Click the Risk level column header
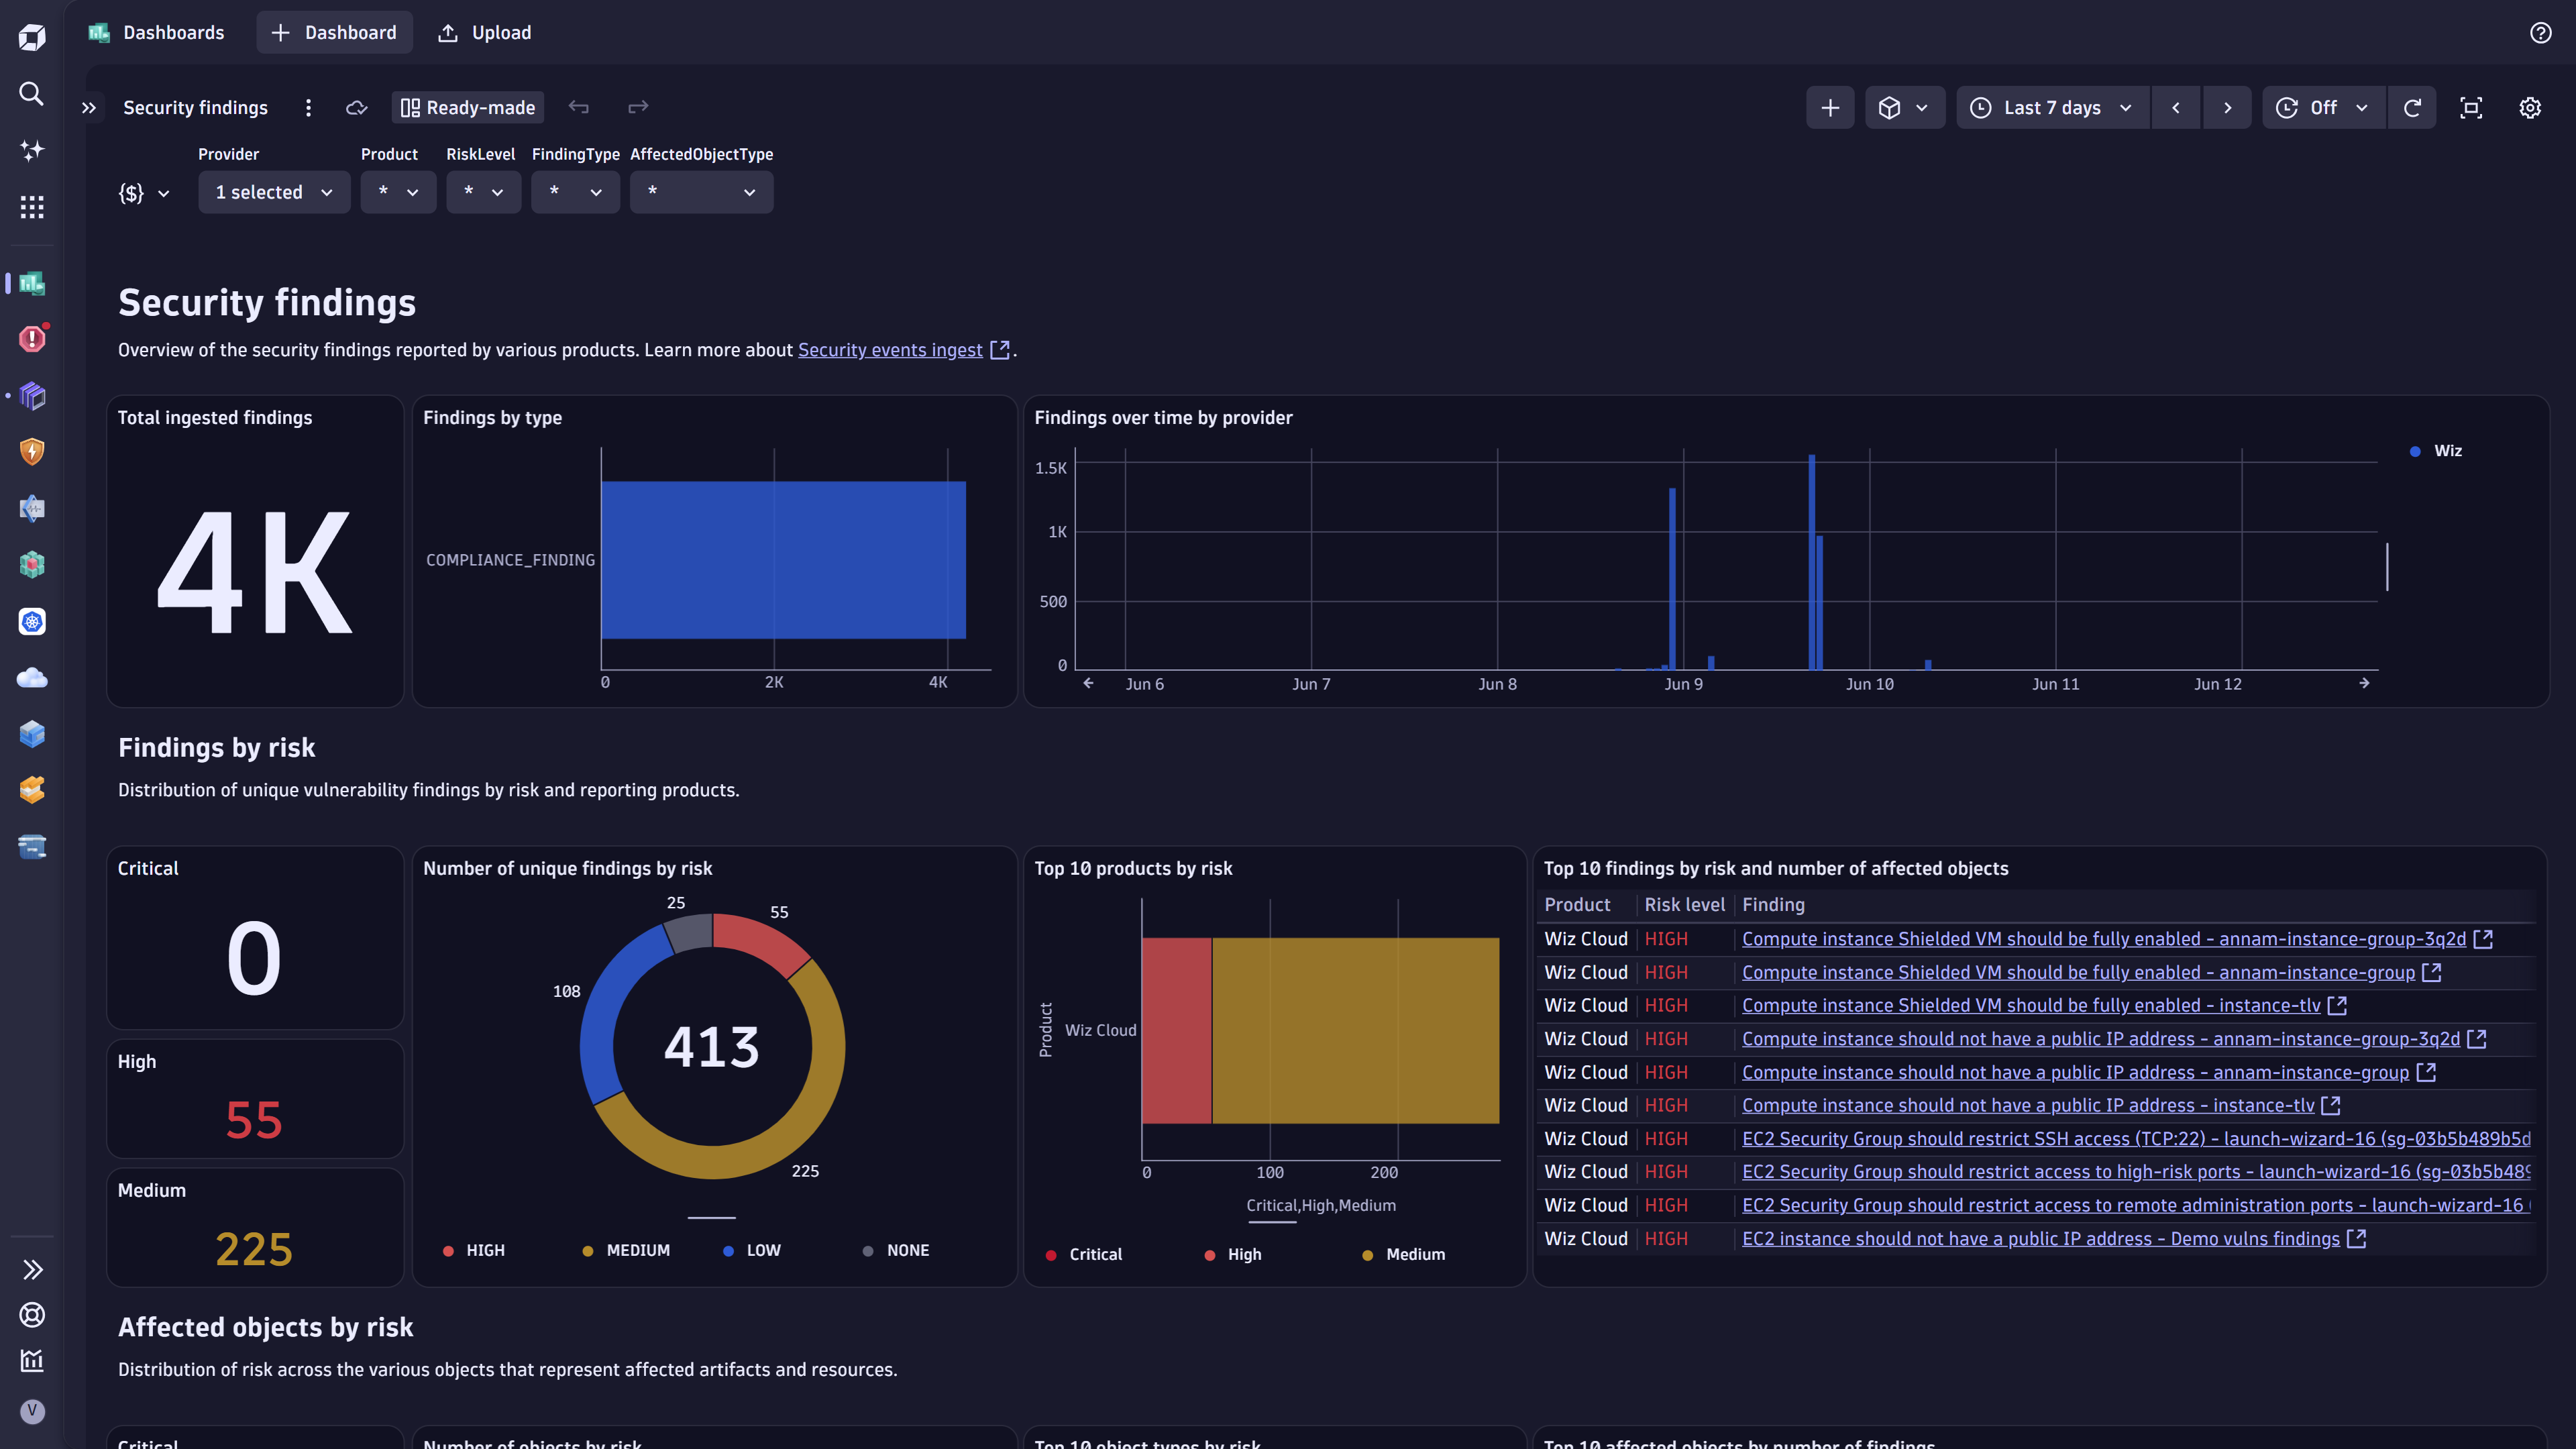2576x1449 pixels. (1684, 905)
